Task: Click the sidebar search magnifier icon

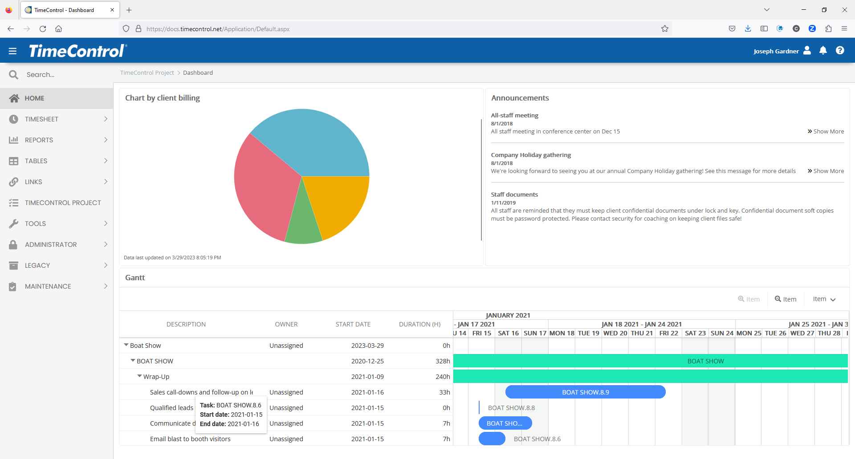Action: tap(14, 75)
